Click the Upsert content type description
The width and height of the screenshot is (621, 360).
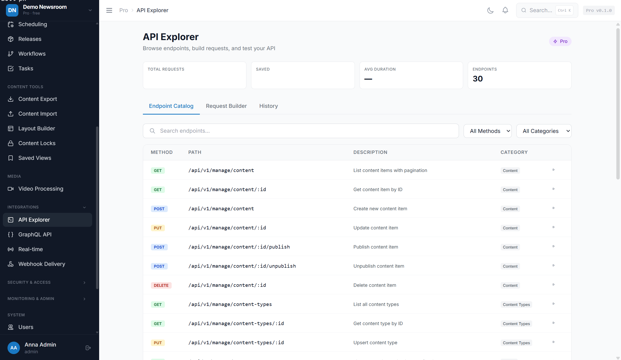375,343
